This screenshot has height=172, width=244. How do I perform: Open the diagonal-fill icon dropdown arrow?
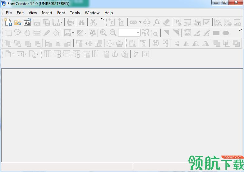[x=85, y=33]
